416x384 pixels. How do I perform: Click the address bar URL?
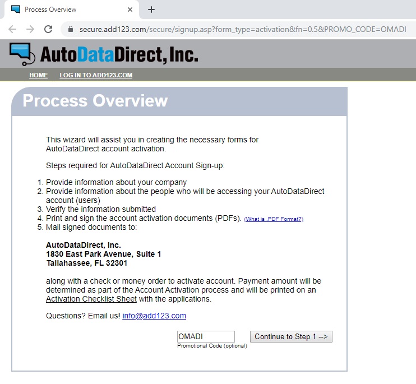[243, 29]
